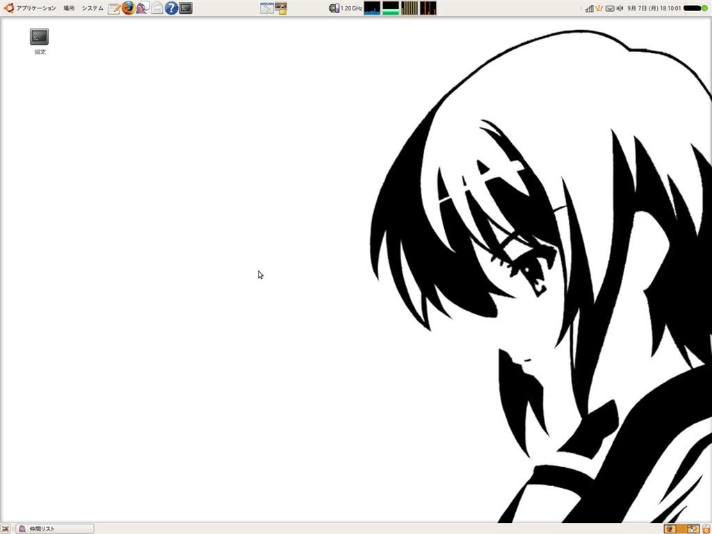Open the mail envelope launcher
712x534 pixels.
click(x=157, y=8)
